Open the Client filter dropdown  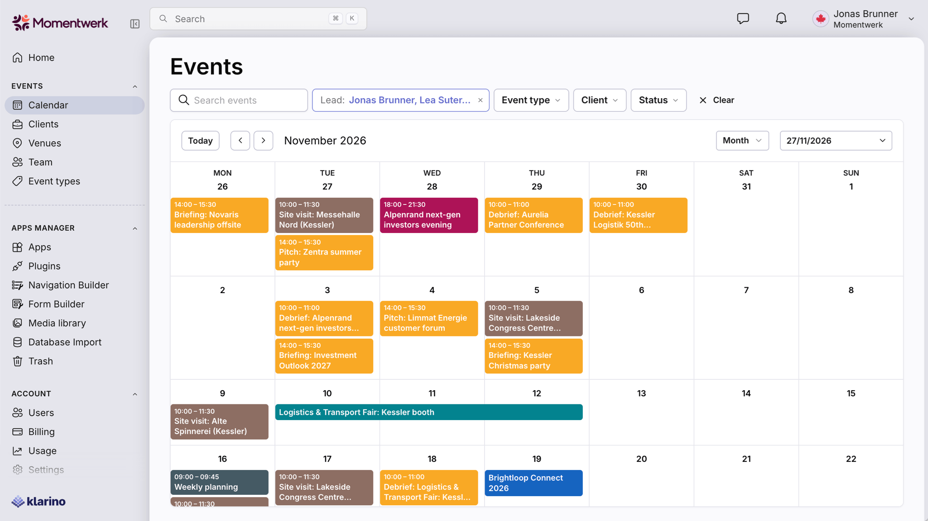(x=600, y=100)
